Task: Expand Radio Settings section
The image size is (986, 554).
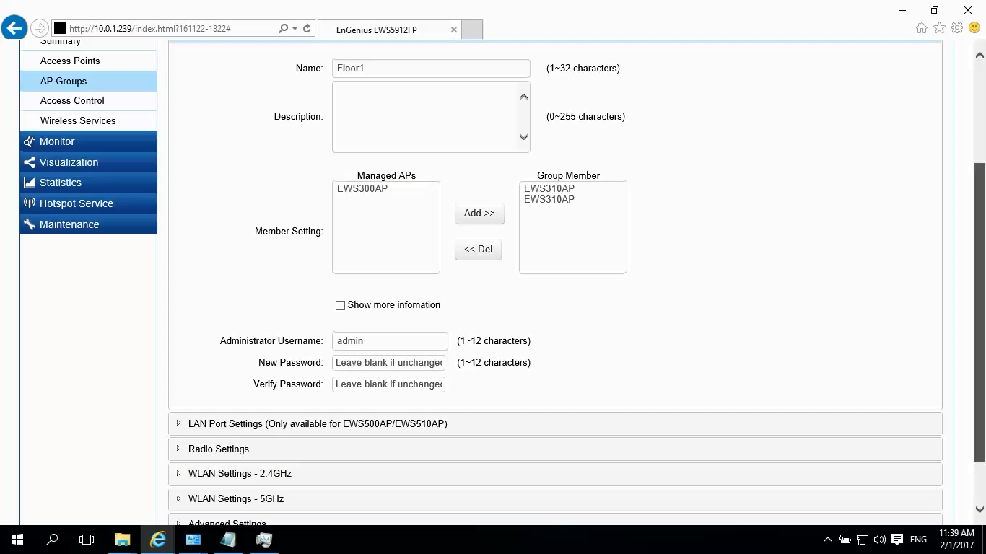Action: pyautogui.click(x=555, y=449)
